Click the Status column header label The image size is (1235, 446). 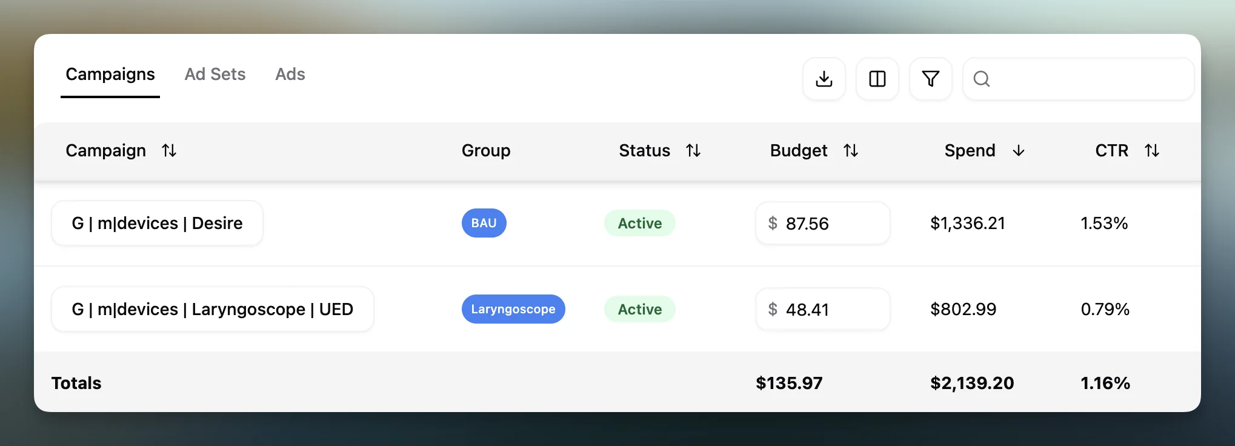[x=645, y=150]
